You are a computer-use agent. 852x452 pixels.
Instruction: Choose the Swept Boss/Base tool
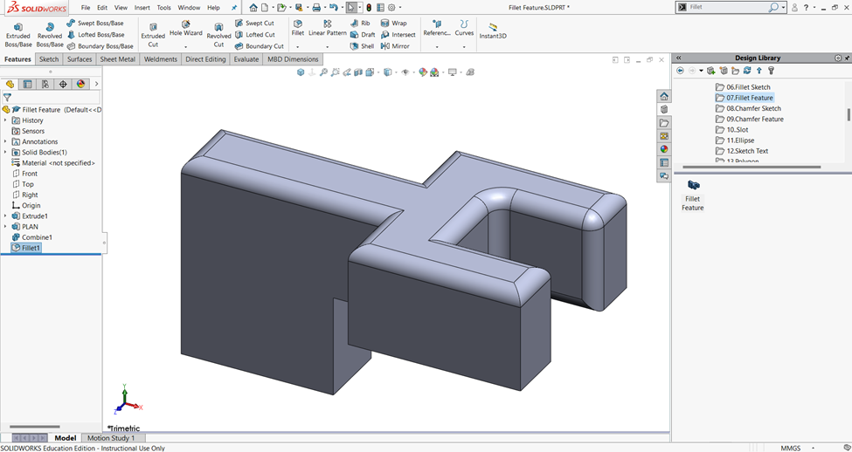[x=95, y=24]
